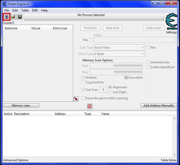Image resolution: width=180 pixels, height=165 pixels.
Task: Click Add Address Manually button
Action: click(x=159, y=106)
